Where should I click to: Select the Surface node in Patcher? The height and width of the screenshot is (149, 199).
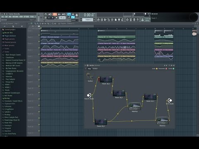(x=90, y=76)
